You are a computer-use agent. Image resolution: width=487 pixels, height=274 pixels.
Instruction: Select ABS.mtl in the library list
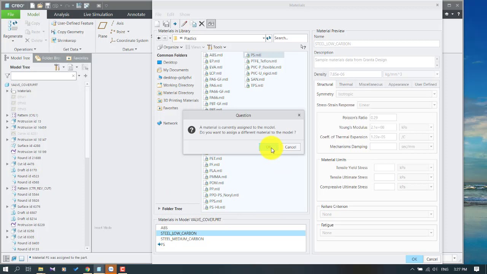pos(213,55)
